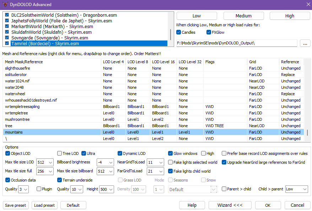Viewport: 312px width, 211px height.
Task: Open occlusion Quality dropdown showing 3
Action: pos(23,189)
